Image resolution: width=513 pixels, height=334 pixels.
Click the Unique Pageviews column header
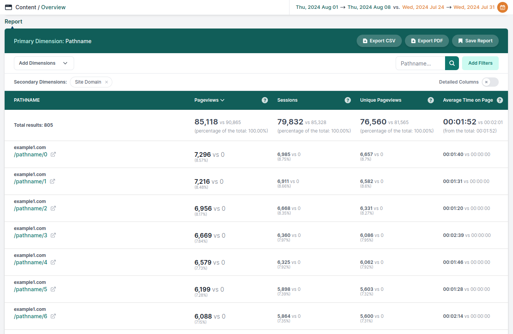pos(381,100)
